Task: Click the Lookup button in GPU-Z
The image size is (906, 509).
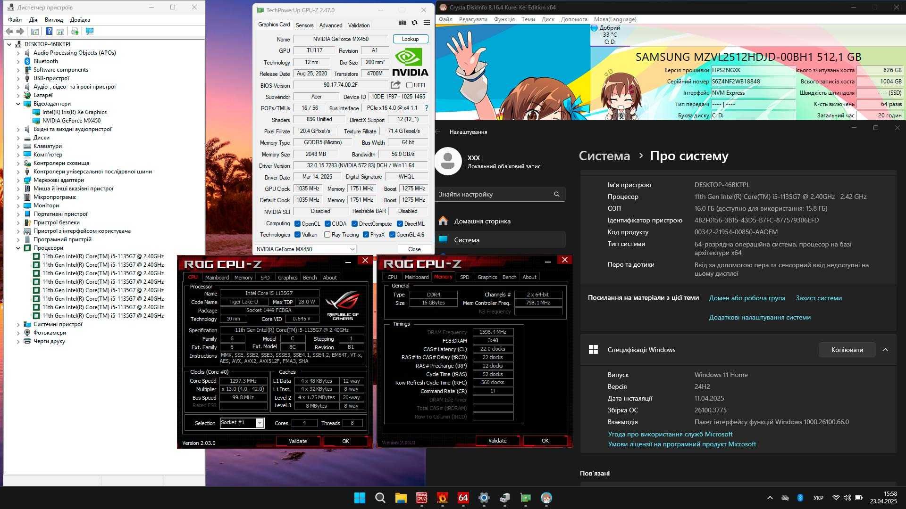Action: [x=410, y=39]
